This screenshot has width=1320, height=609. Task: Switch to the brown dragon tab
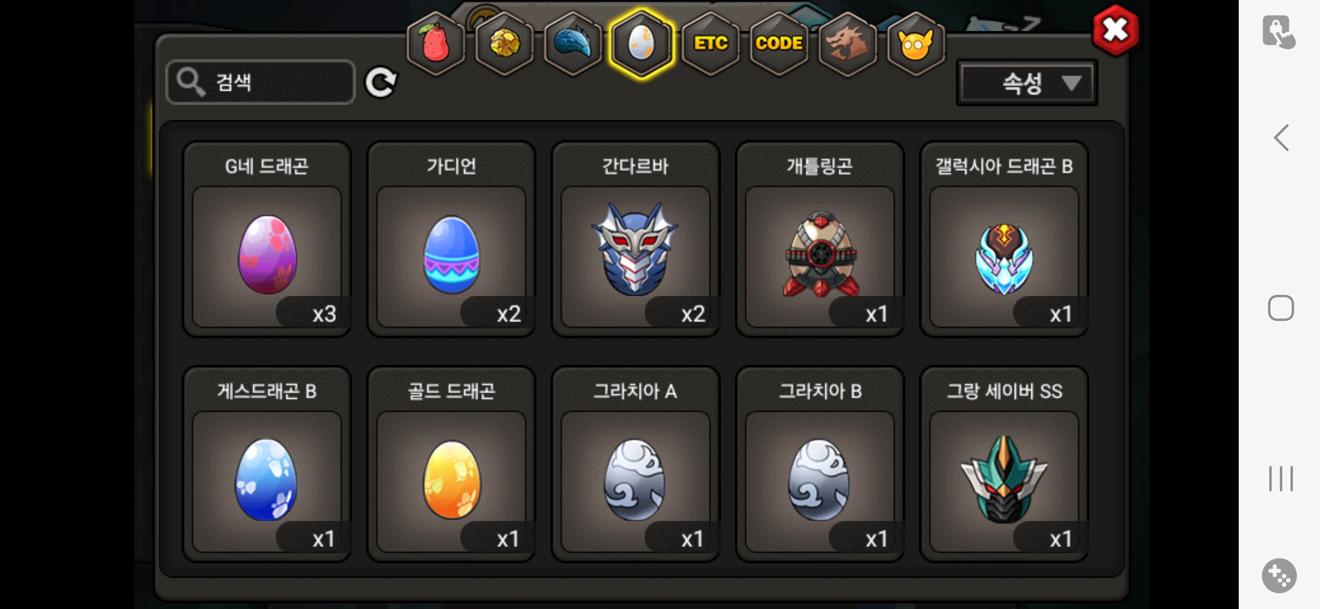click(x=847, y=43)
